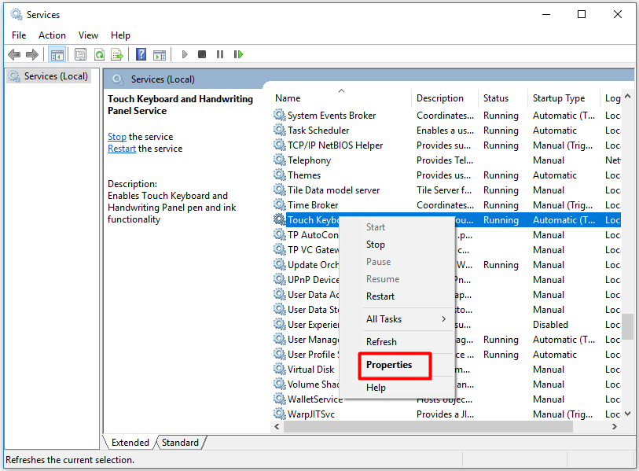
Task: Click the Stop Service square icon
Action: click(x=202, y=54)
